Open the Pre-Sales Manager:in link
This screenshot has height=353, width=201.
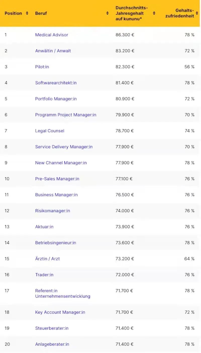(57, 179)
